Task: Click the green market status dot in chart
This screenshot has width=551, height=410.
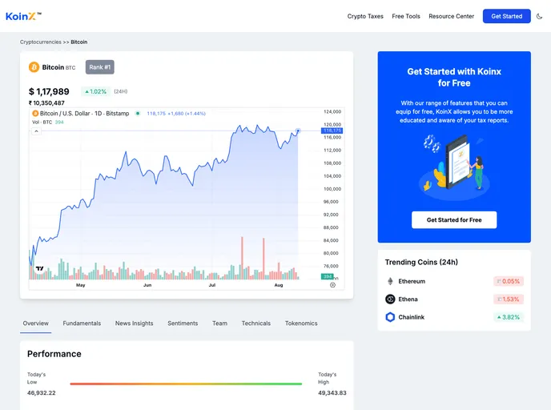Action: point(138,114)
